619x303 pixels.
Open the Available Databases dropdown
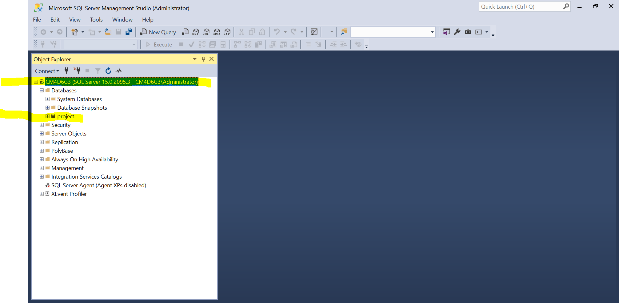pyautogui.click(x=134, y=45)
